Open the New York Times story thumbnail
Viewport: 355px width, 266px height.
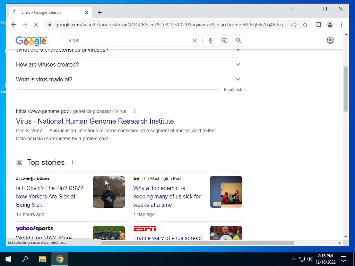109,192
